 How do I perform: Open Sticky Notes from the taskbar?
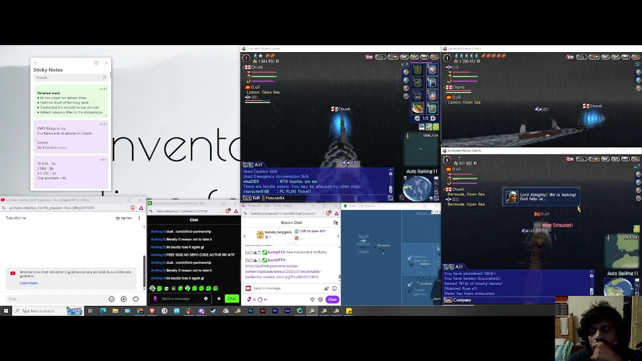[349, 311]
